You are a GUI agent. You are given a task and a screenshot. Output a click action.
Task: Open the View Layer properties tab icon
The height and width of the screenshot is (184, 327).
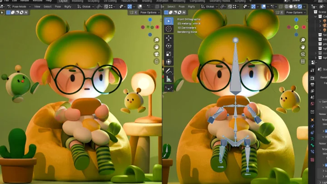(312, 91)
